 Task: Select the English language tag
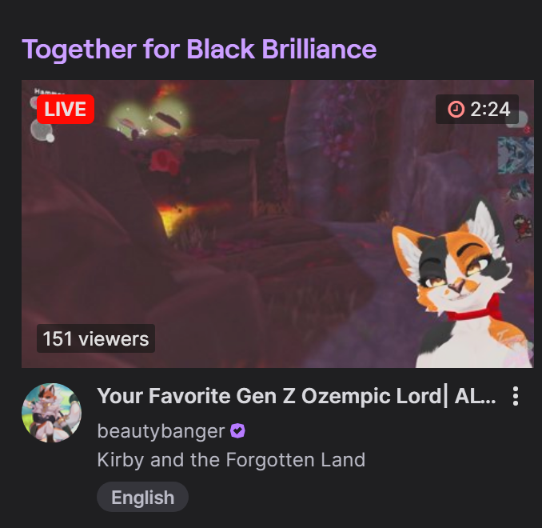pos(142,497)
